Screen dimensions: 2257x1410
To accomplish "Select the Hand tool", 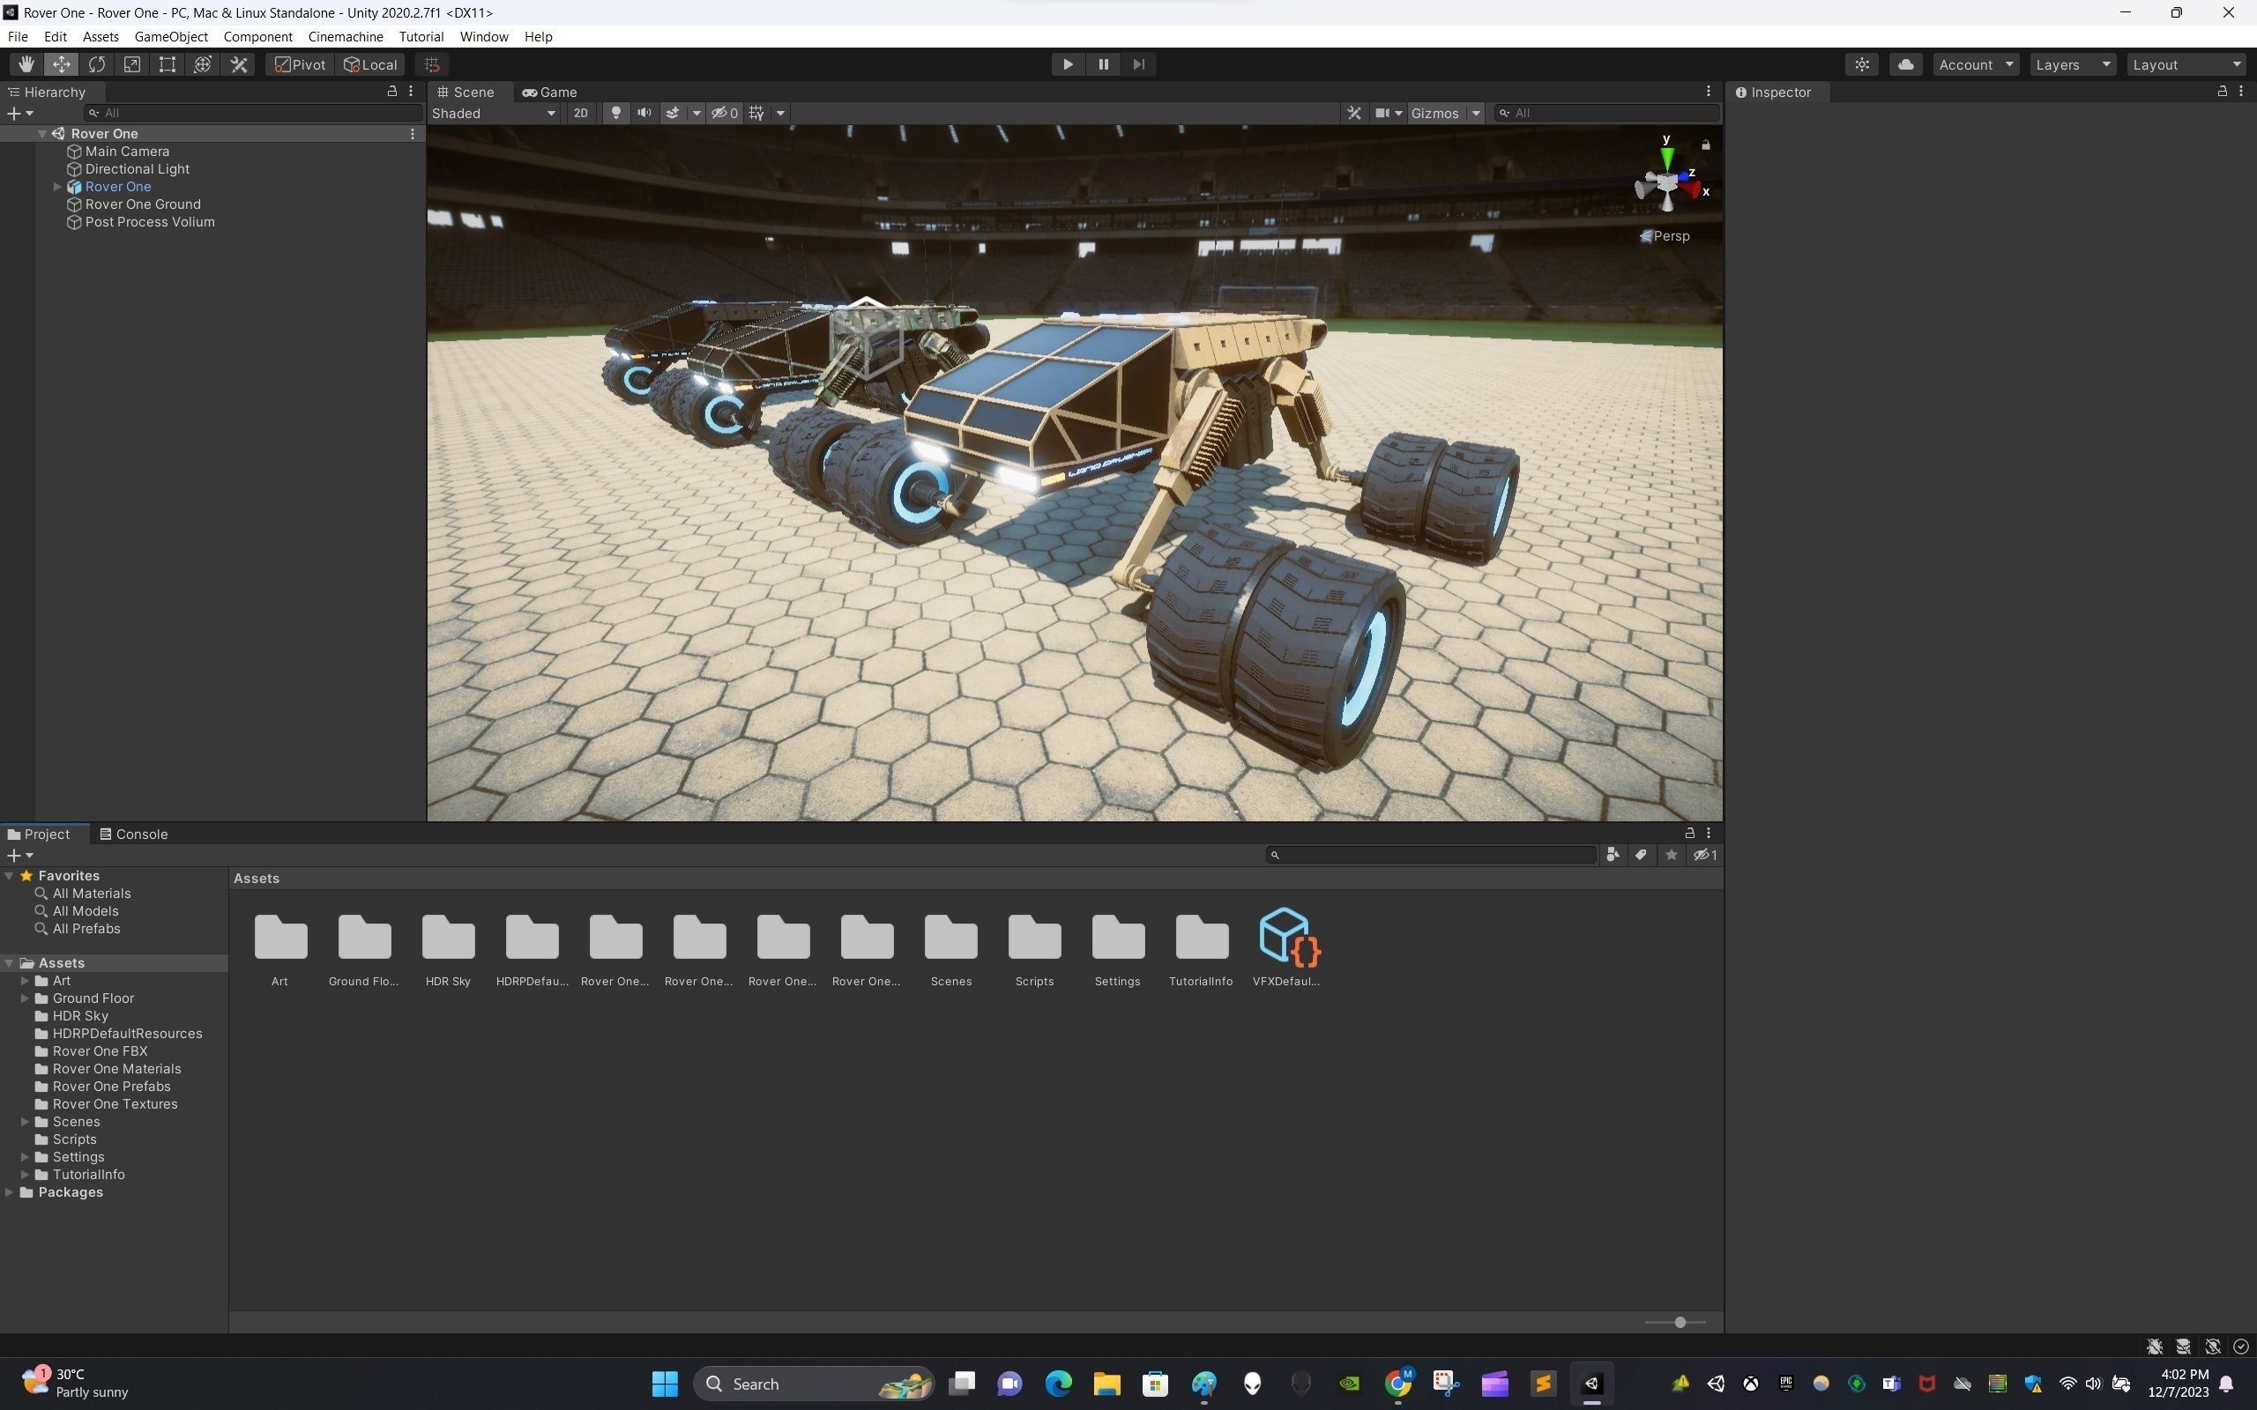I will [x=26, y=64].
